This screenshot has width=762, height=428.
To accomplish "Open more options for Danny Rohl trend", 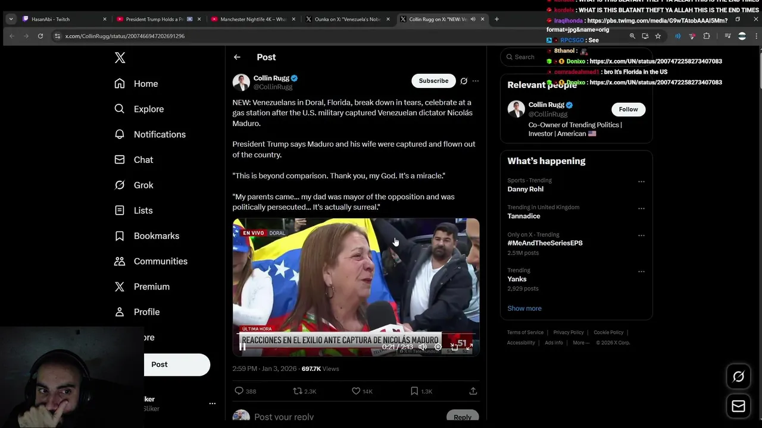I will pos(641,181).
